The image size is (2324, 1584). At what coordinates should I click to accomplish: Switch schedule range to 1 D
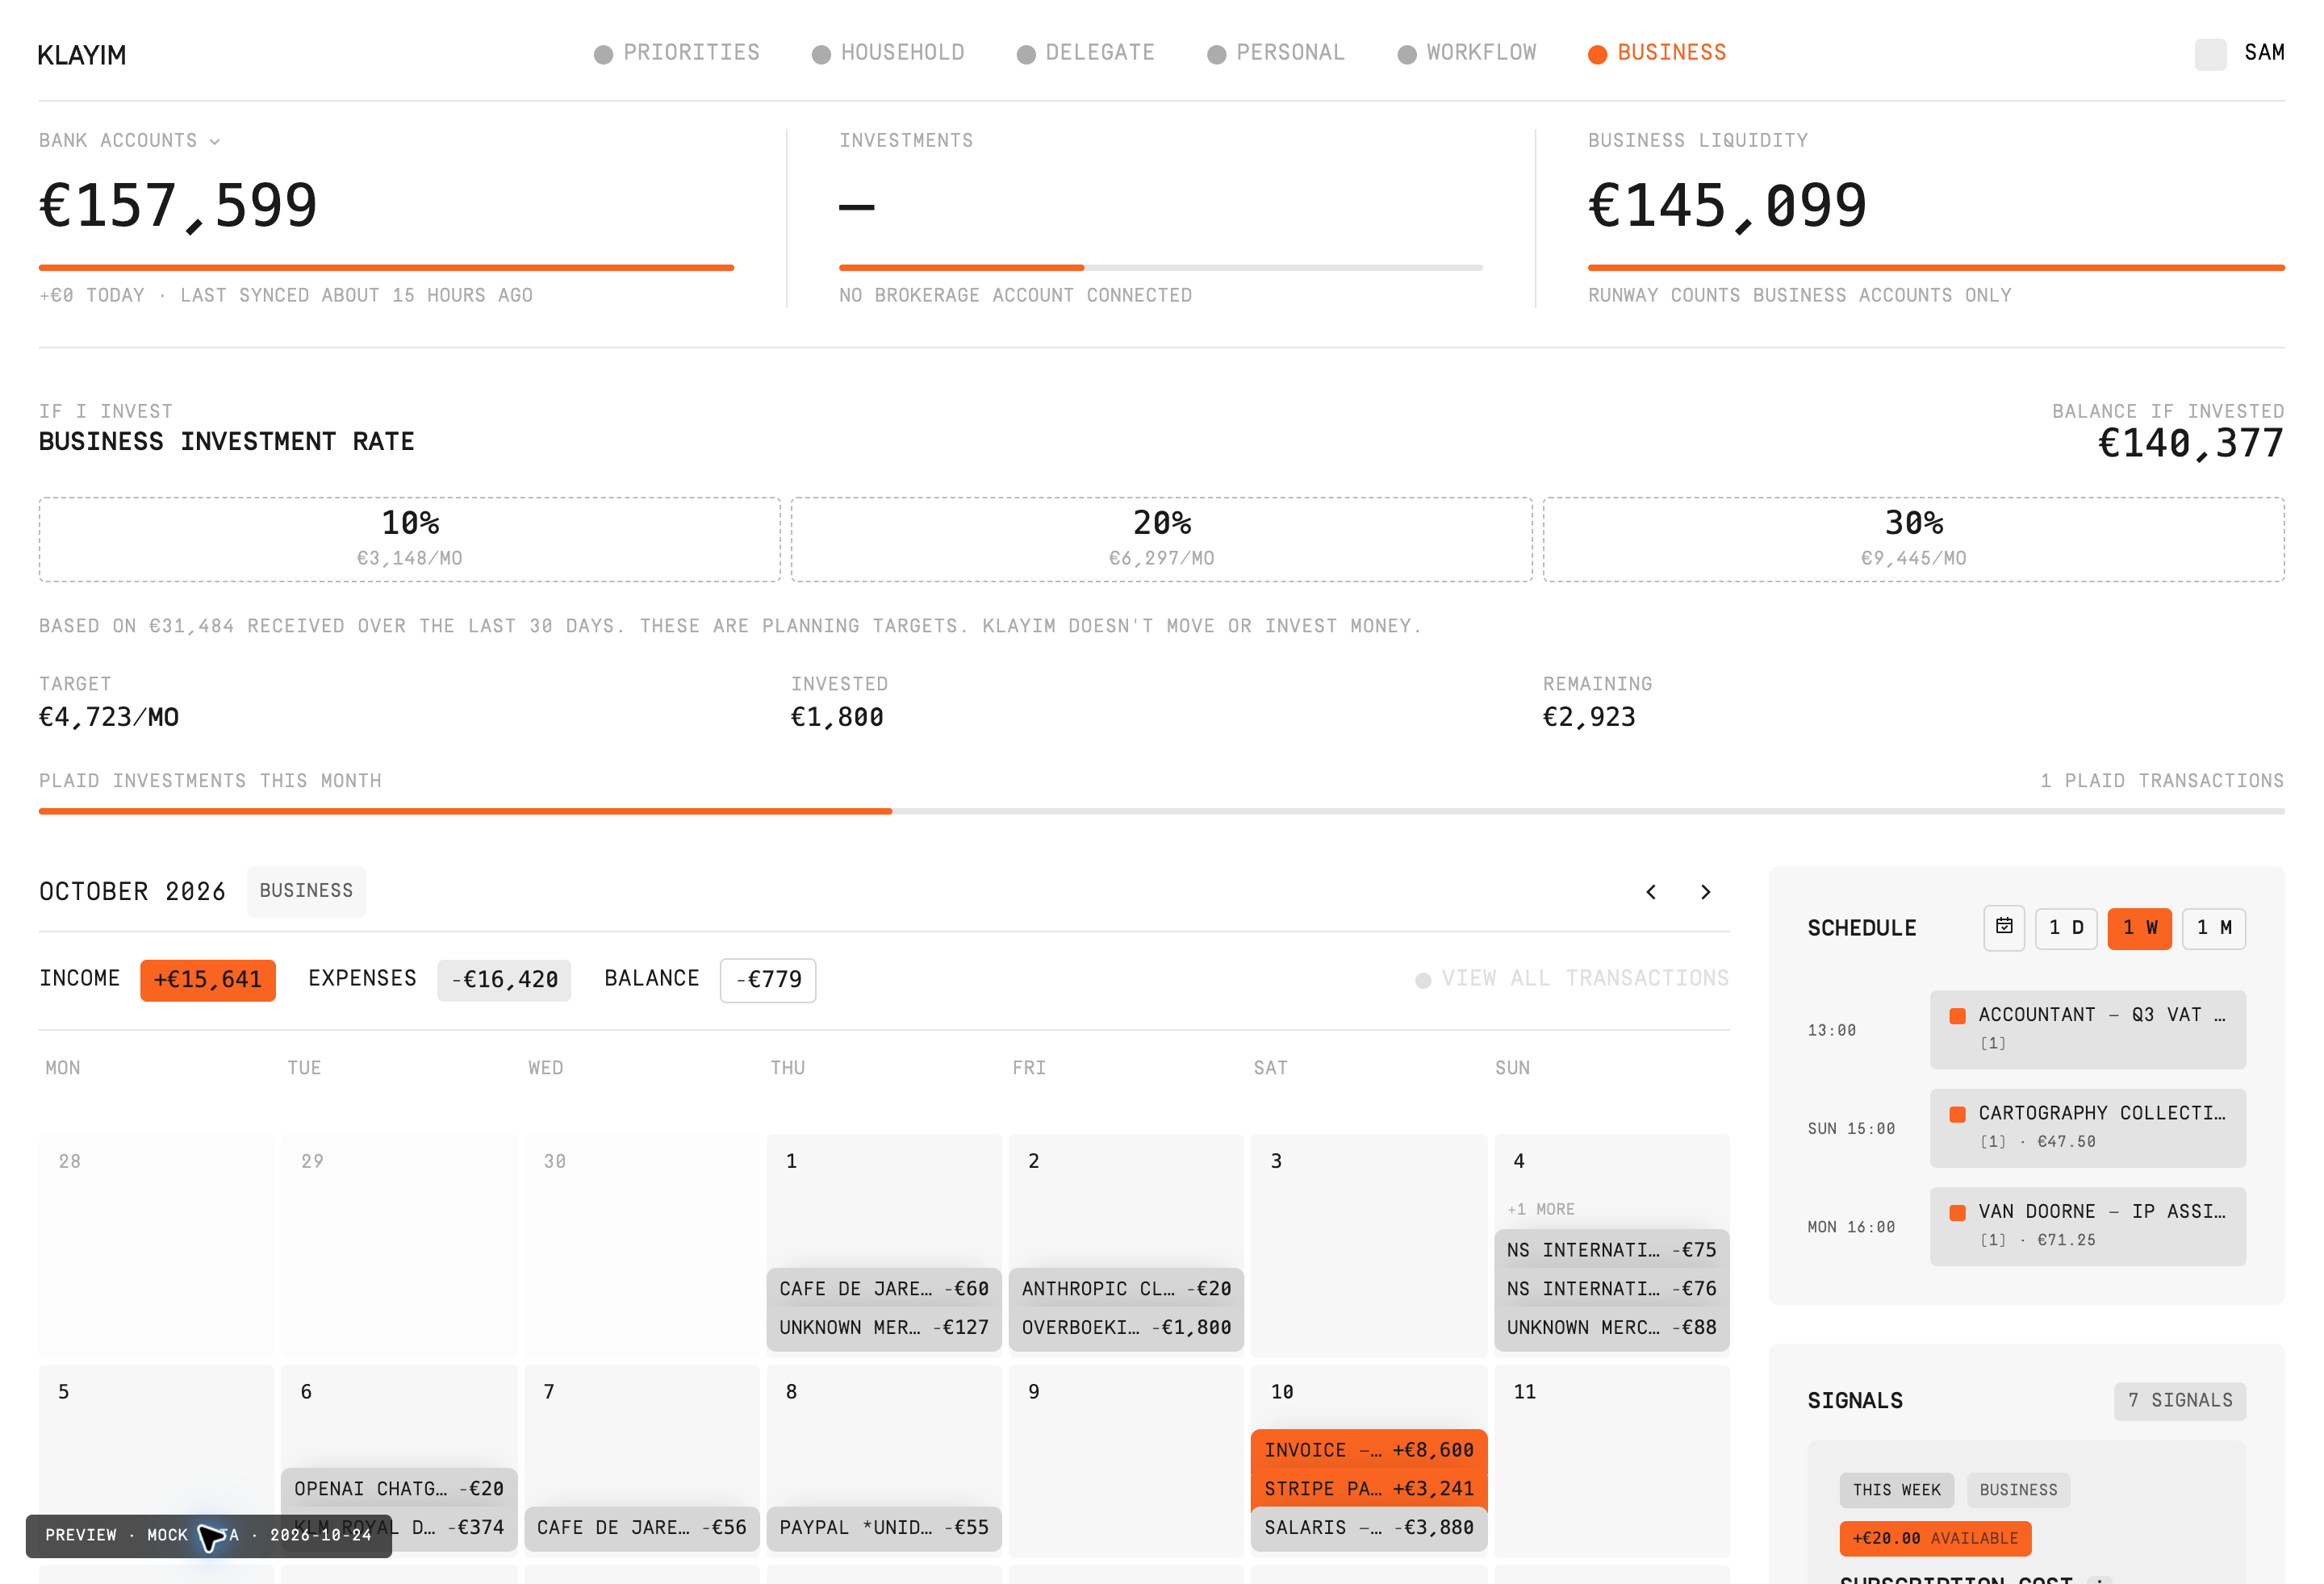[2066, 928]
